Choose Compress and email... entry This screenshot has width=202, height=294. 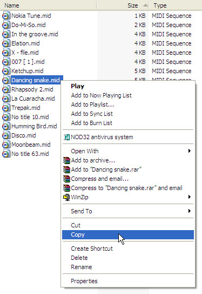128,179
